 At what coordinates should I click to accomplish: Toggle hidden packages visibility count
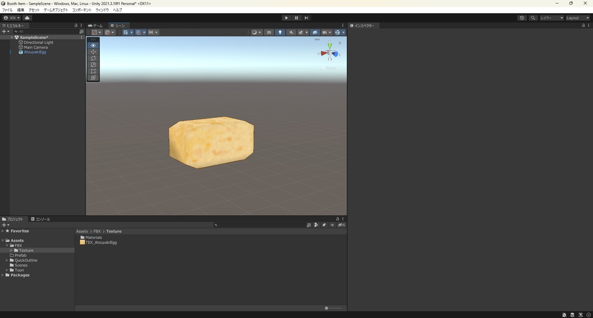[x=342, y=225]
